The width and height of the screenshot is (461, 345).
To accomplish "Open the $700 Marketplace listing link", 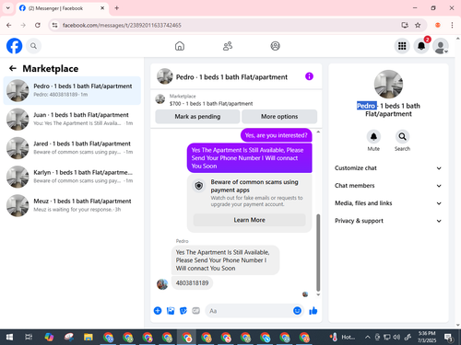I will coord(211,103).
